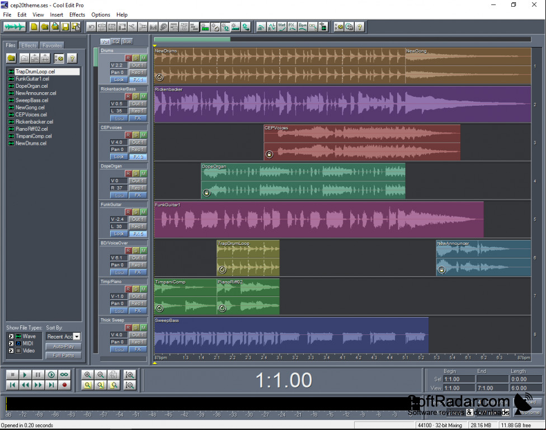This screenshot has width=546, height=430.
Task: Mute the CEPVoices track
Action: pos(143,135)
